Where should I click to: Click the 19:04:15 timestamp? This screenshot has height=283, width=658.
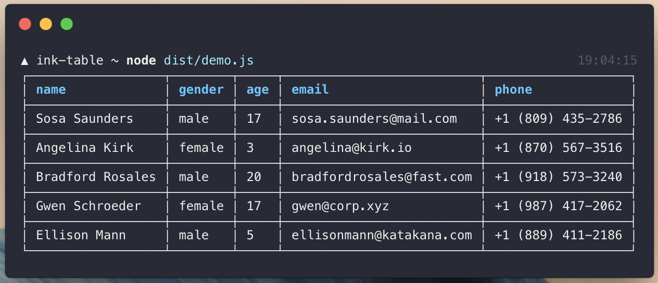(608, 60)
